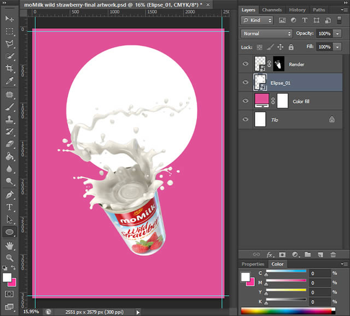Filter layers by type layers
Image resolution: width=350 pixels, height=316 pixels.
305,20
